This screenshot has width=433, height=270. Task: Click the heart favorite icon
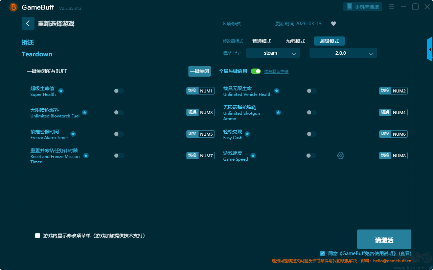(334, 24)
